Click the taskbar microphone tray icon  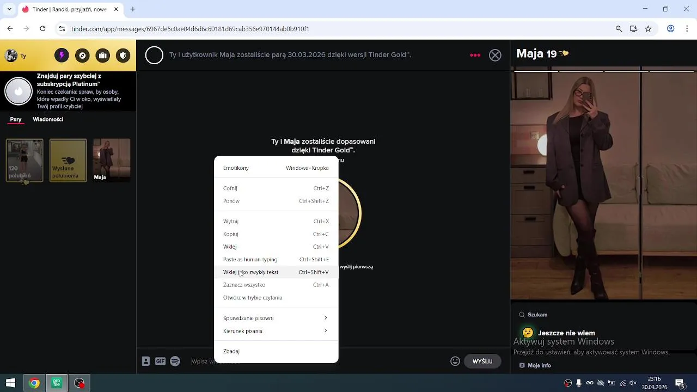pyautogui.click(x=579, y=383)
